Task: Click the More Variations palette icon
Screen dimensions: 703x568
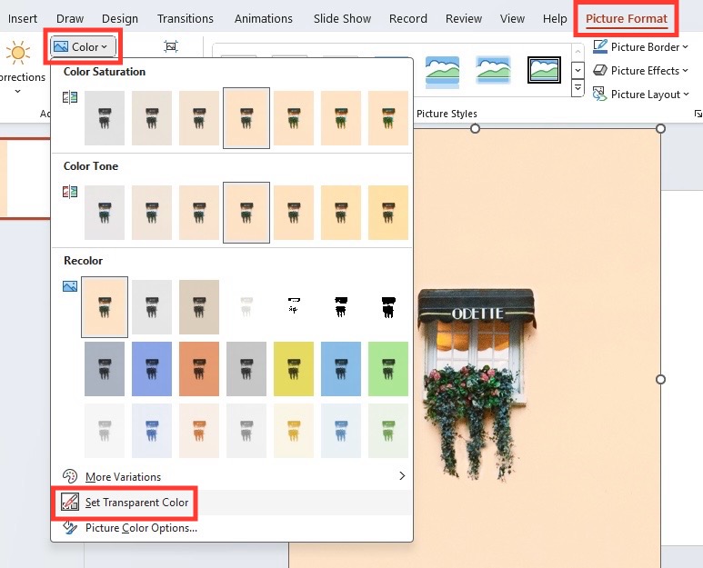Action: tap(70, 476)
